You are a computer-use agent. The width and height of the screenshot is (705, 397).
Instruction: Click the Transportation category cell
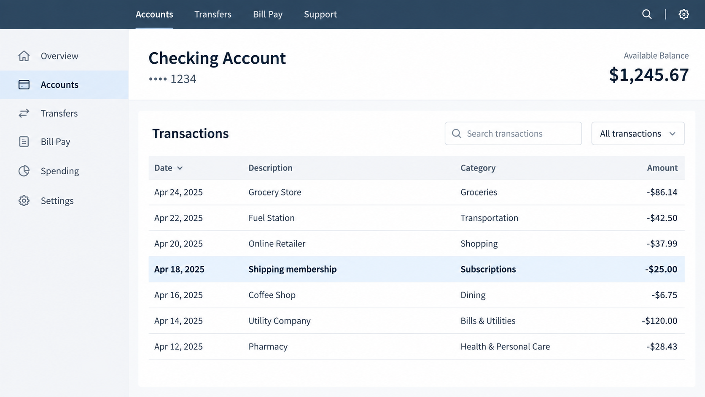[x=489, y=218]
